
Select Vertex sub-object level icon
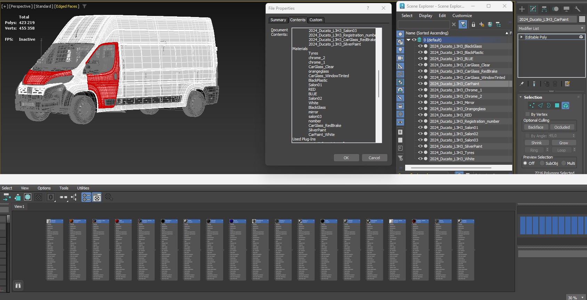(x=532, y=105)
